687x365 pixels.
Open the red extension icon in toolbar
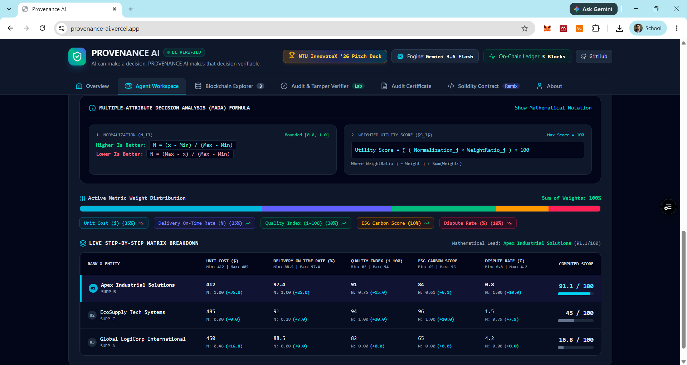pyautogui.click(x=563, y=29)
